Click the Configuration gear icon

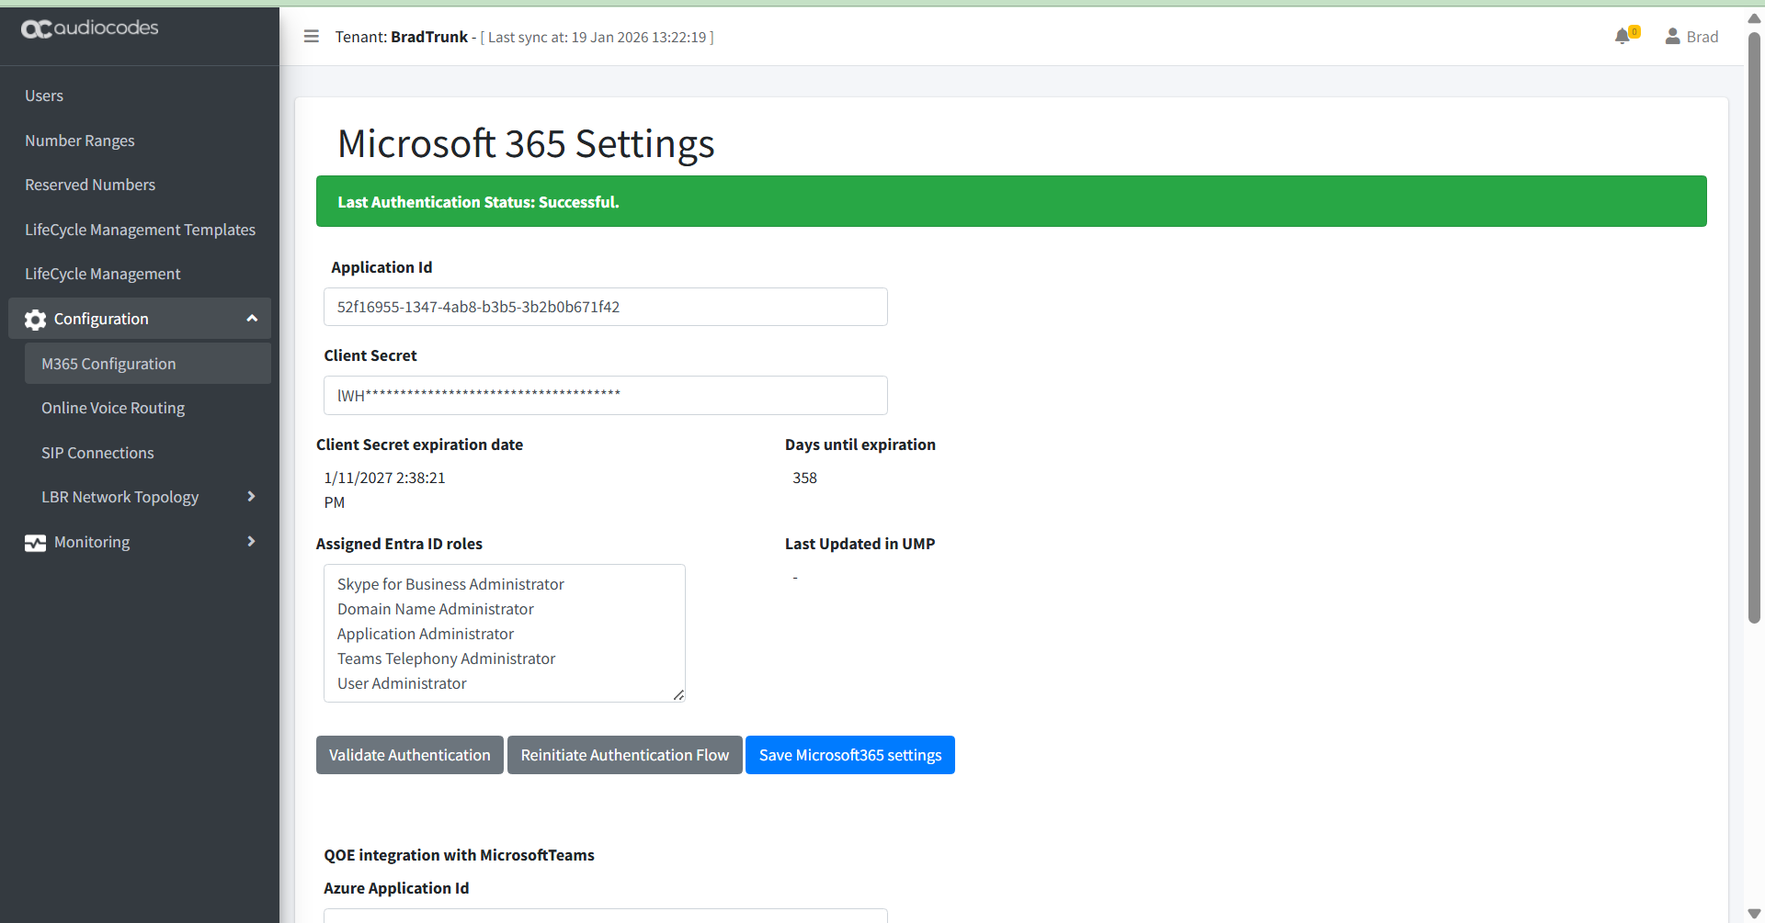point(36,320)
